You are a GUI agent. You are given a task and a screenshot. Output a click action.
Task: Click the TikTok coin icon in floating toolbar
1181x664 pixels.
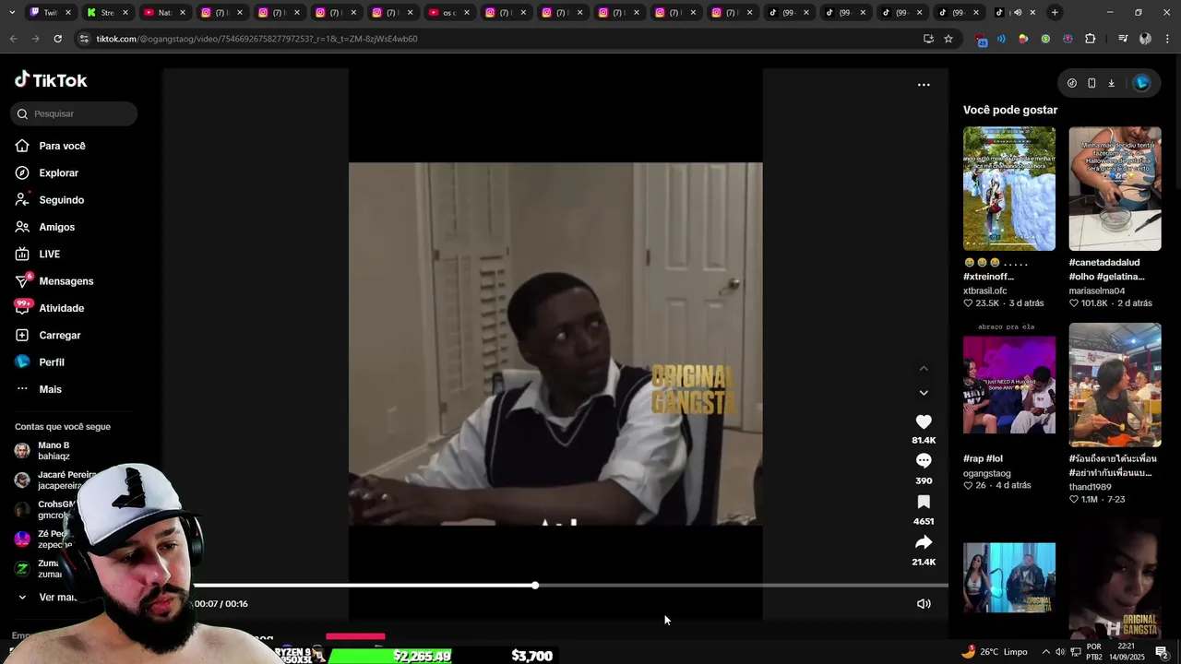(1071, 83)
